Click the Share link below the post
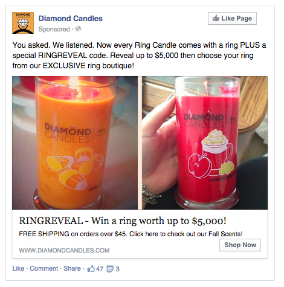The image size is (284, 287). point(72,268)
